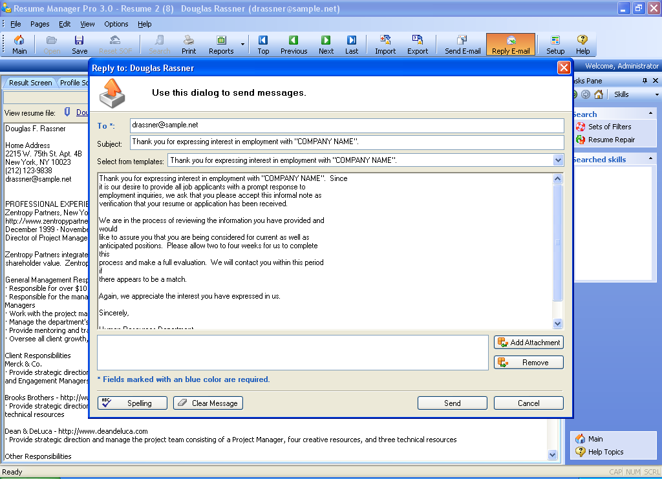
Task: Click the Help toolbar icon
Action: [x=582, y=45]
